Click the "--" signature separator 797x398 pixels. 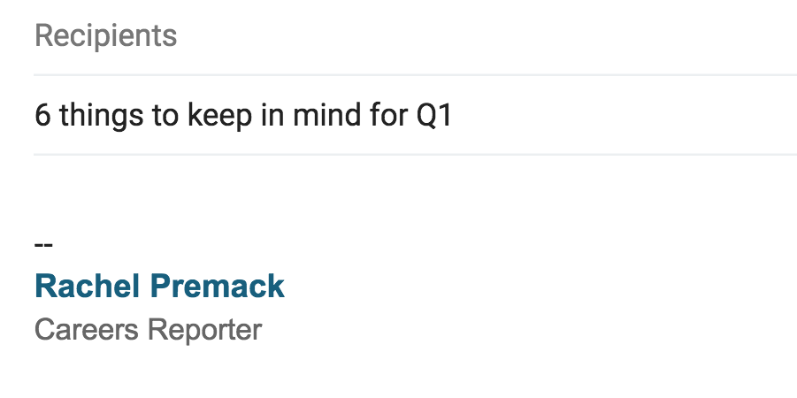[42, 244]
